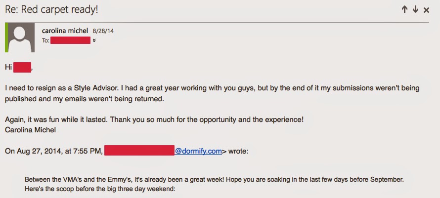
Task: Click paragraph starting 'I need to resign'
Action: pyautogui.click(x=212, y=93)
